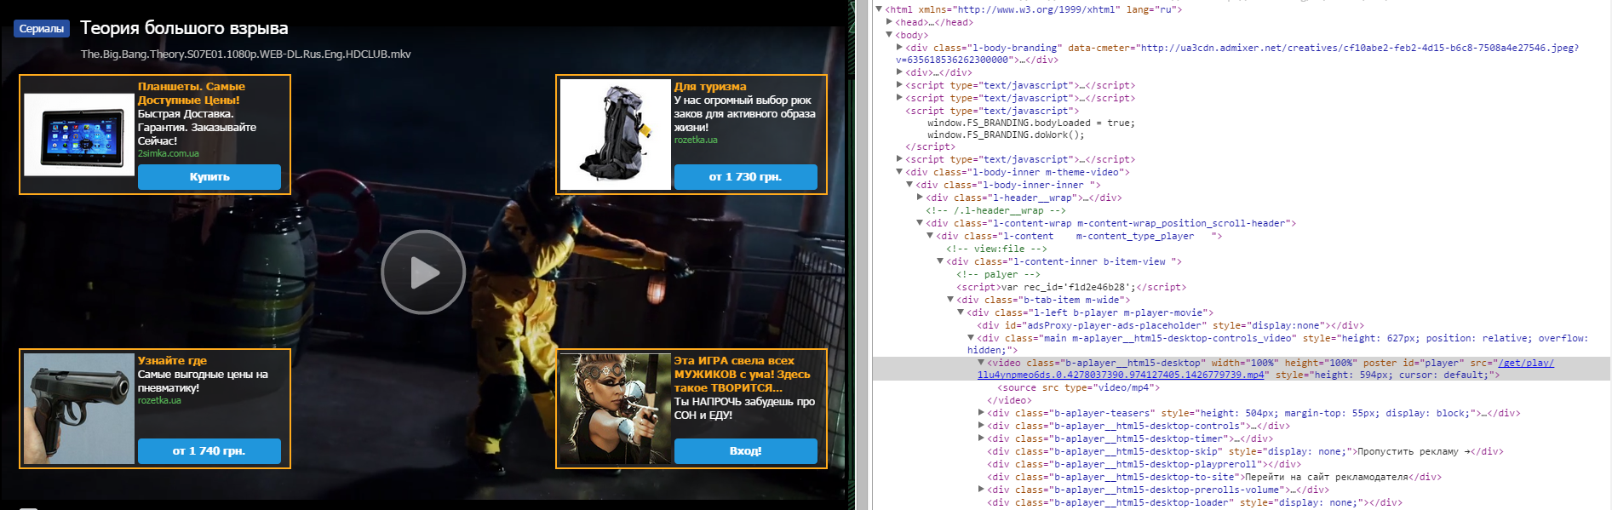The width and height of the screenshot is (1612, 510).
Task: Click the Купить button in tablet ad
Action: 209,177
